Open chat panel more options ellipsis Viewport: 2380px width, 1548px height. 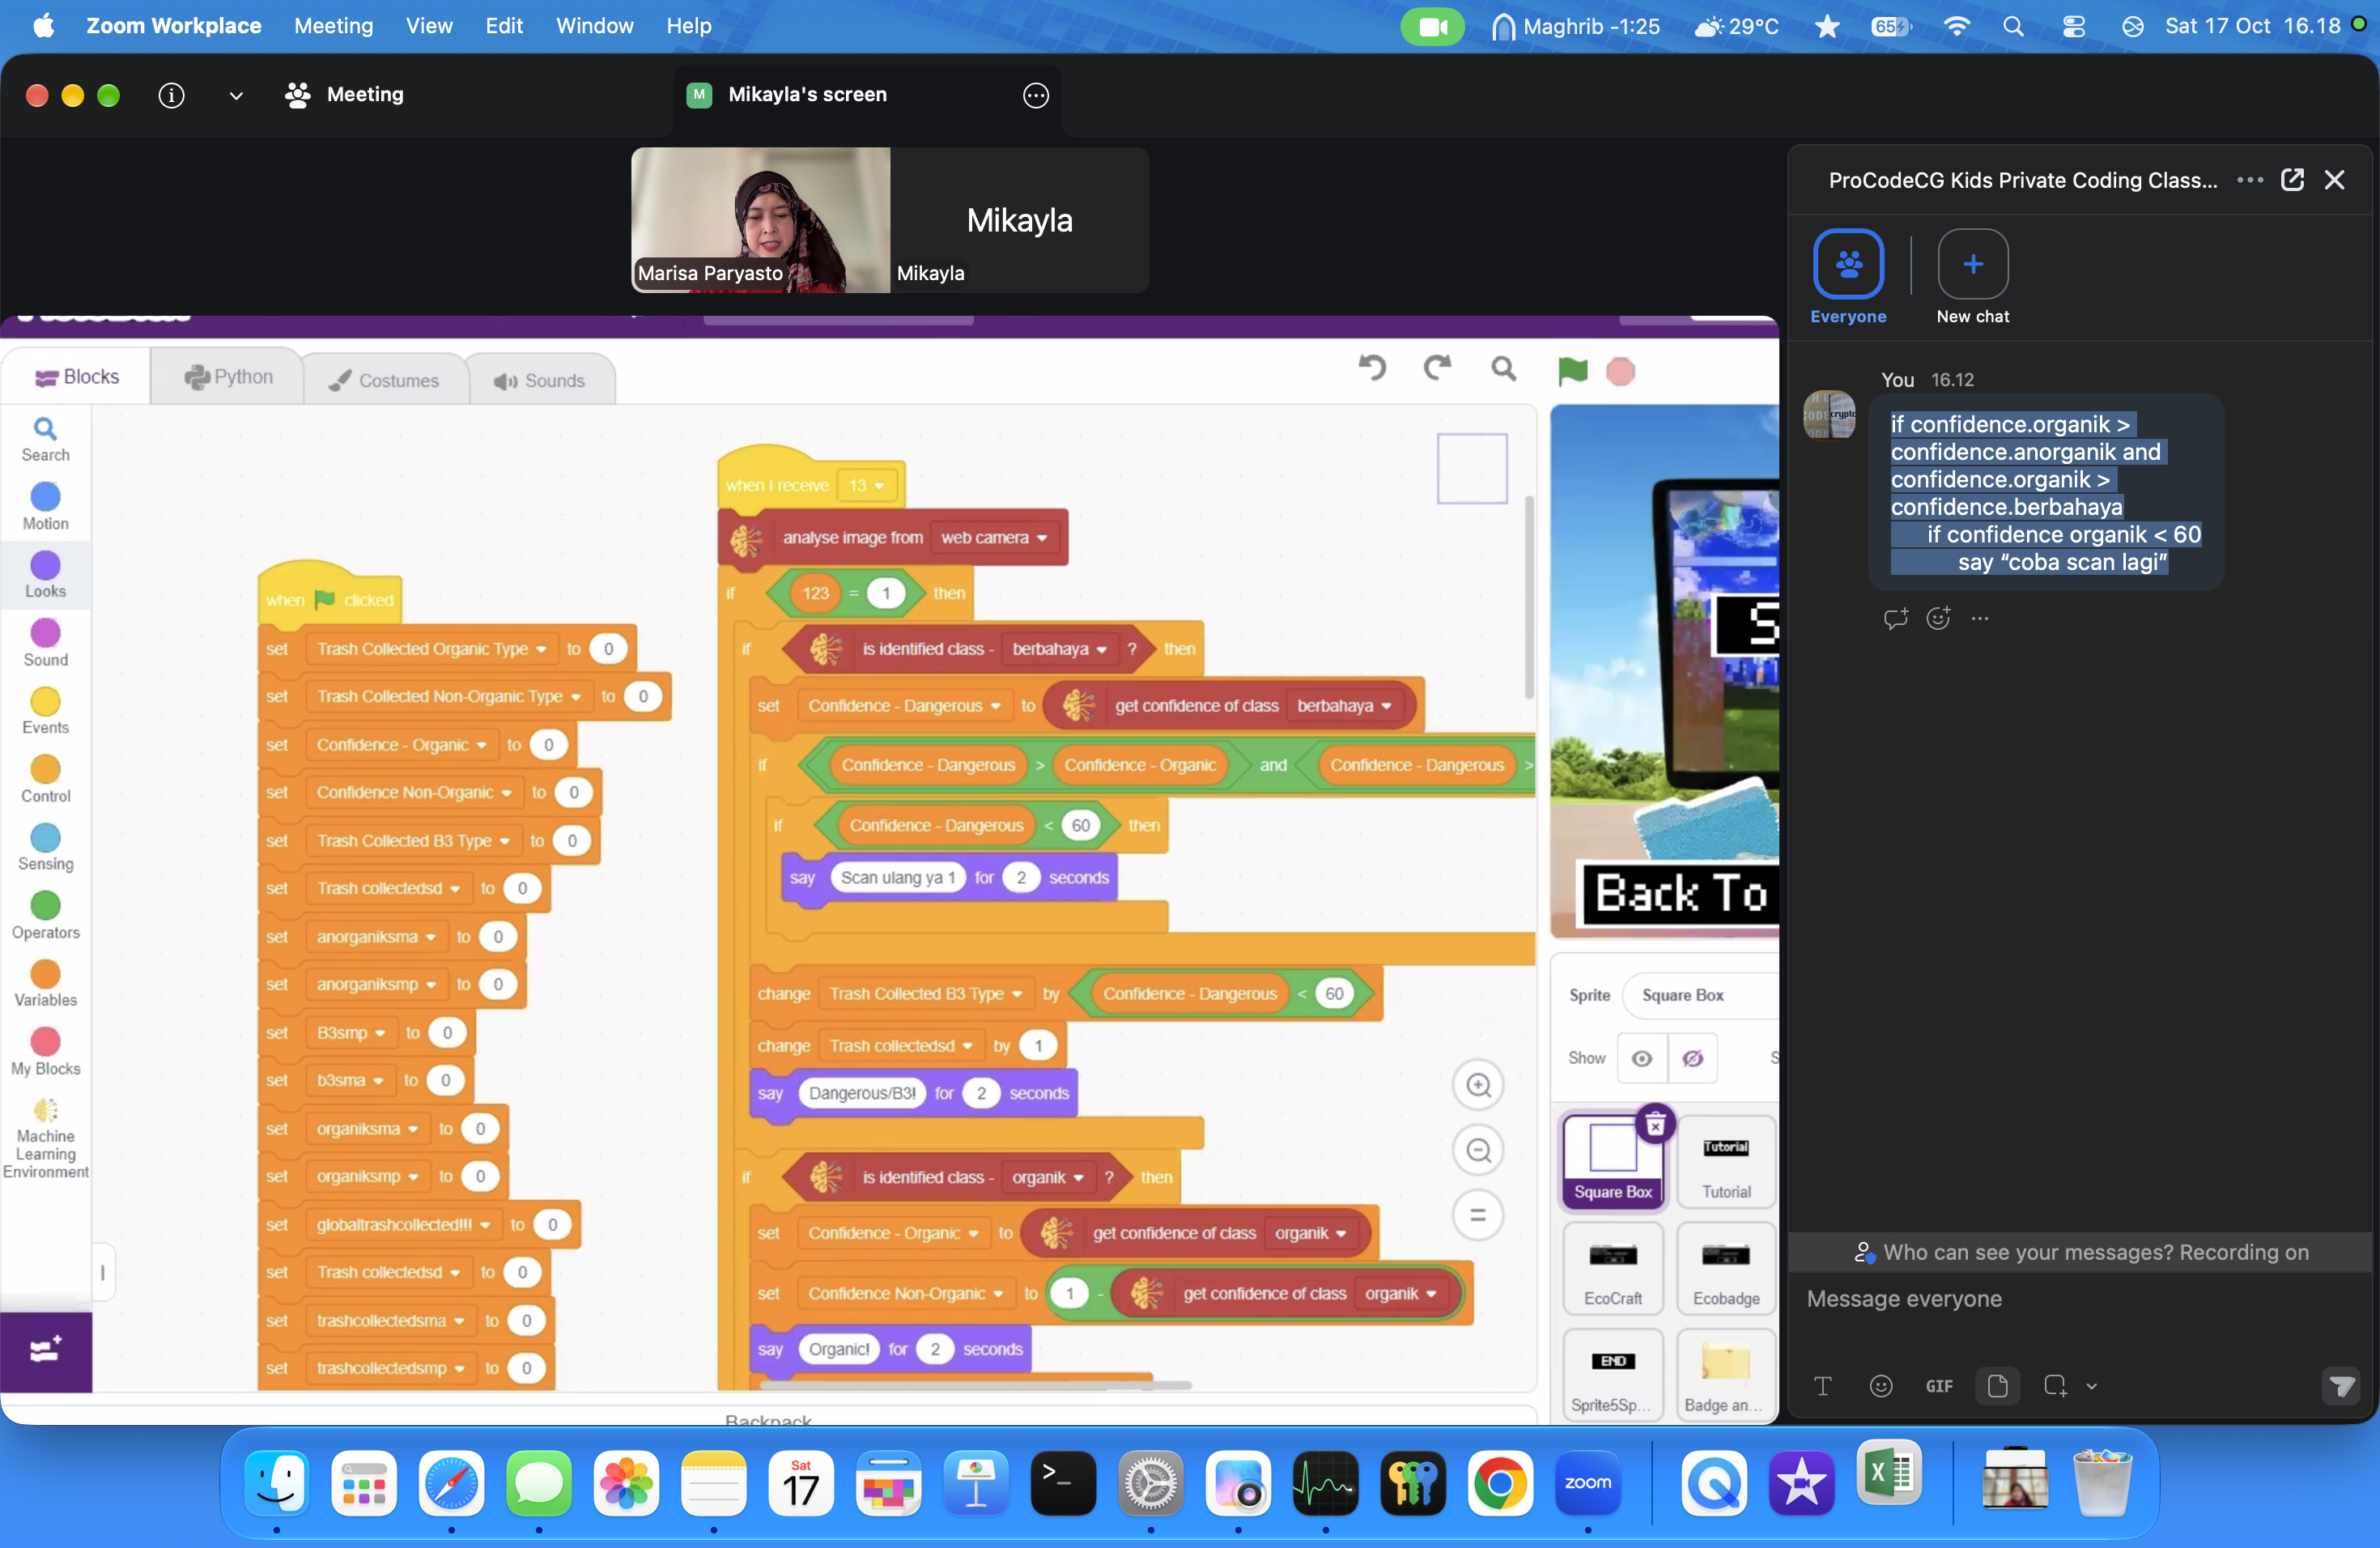(2249, 180)
